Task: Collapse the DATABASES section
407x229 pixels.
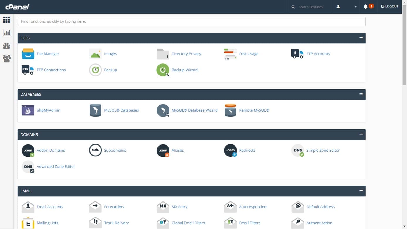Action: [x=361, y=94]
